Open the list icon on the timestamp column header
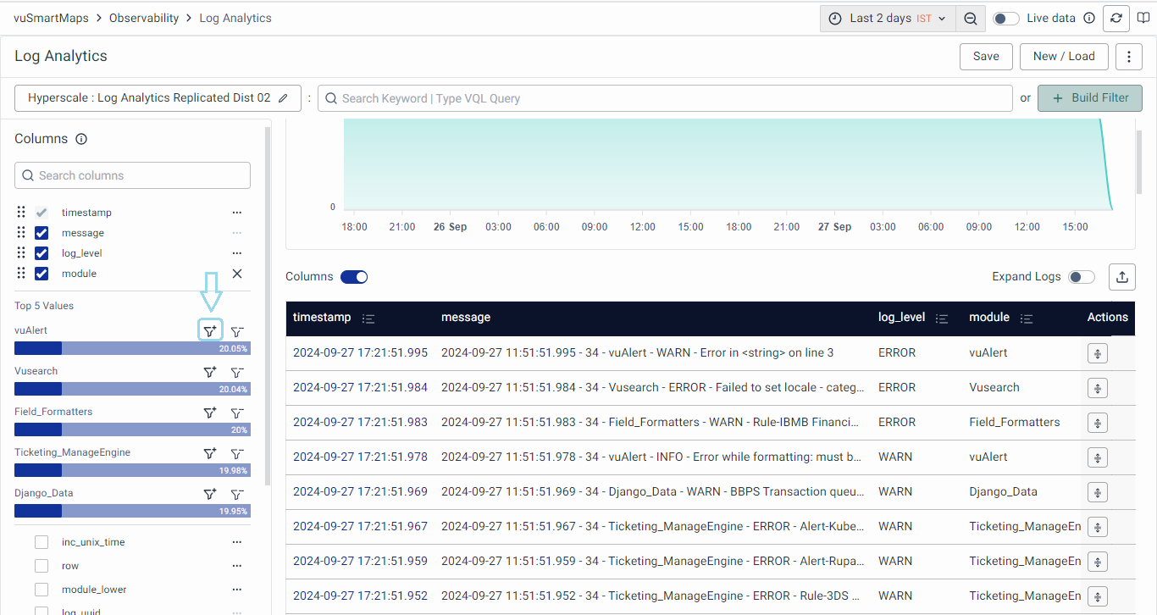This screenshot has width=1157, height=615. click(368, 318)
